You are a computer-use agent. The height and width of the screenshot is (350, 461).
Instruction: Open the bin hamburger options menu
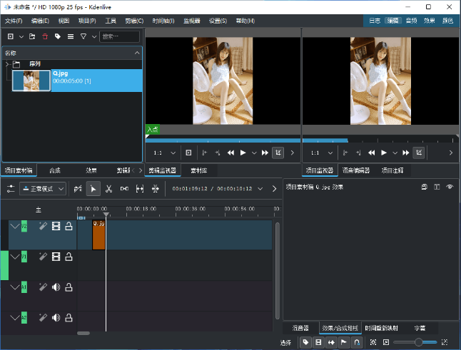pyautogui.click(x=71, y=36)
